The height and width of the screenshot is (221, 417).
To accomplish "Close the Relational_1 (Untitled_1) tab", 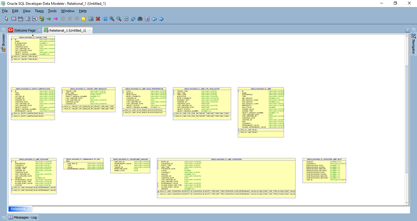I will pos(90,30).
